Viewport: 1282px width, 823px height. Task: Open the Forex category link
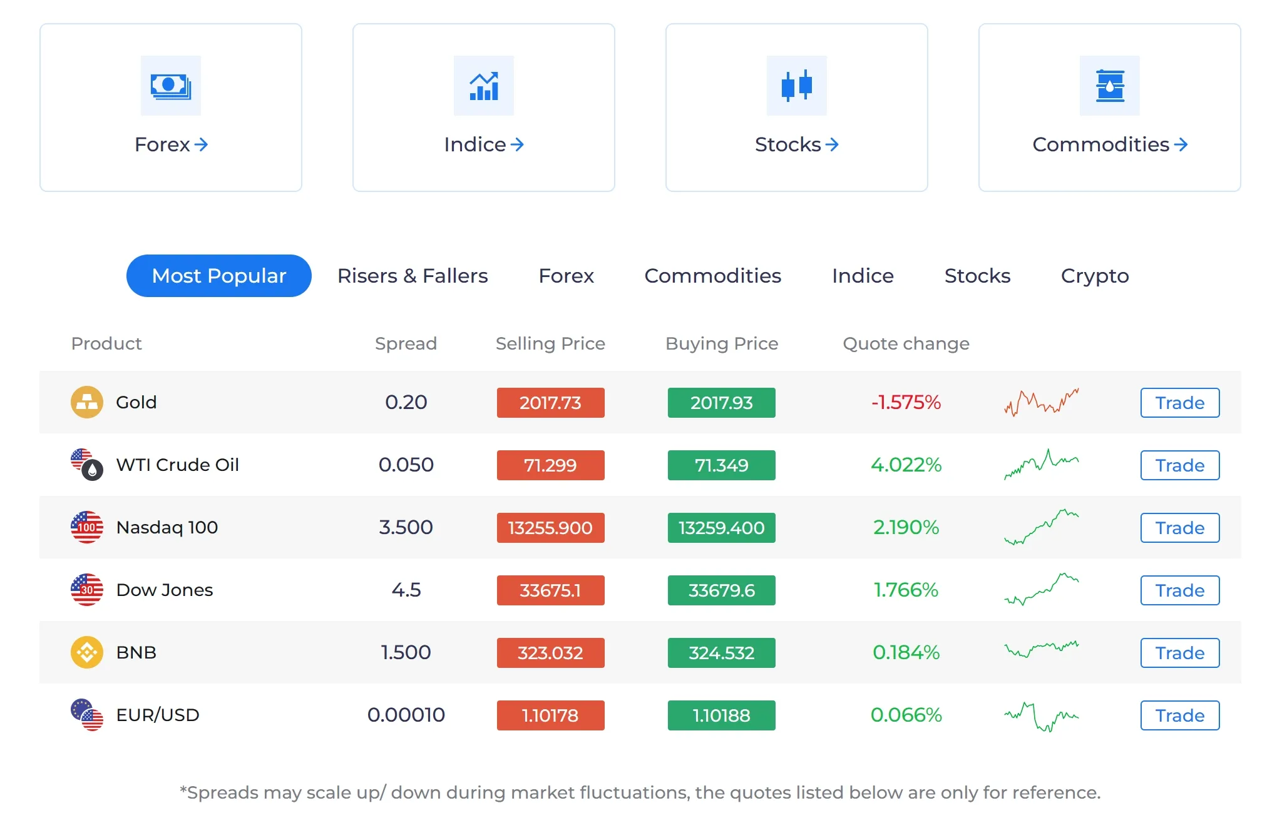pyautogui.click(x=171, y=144)
